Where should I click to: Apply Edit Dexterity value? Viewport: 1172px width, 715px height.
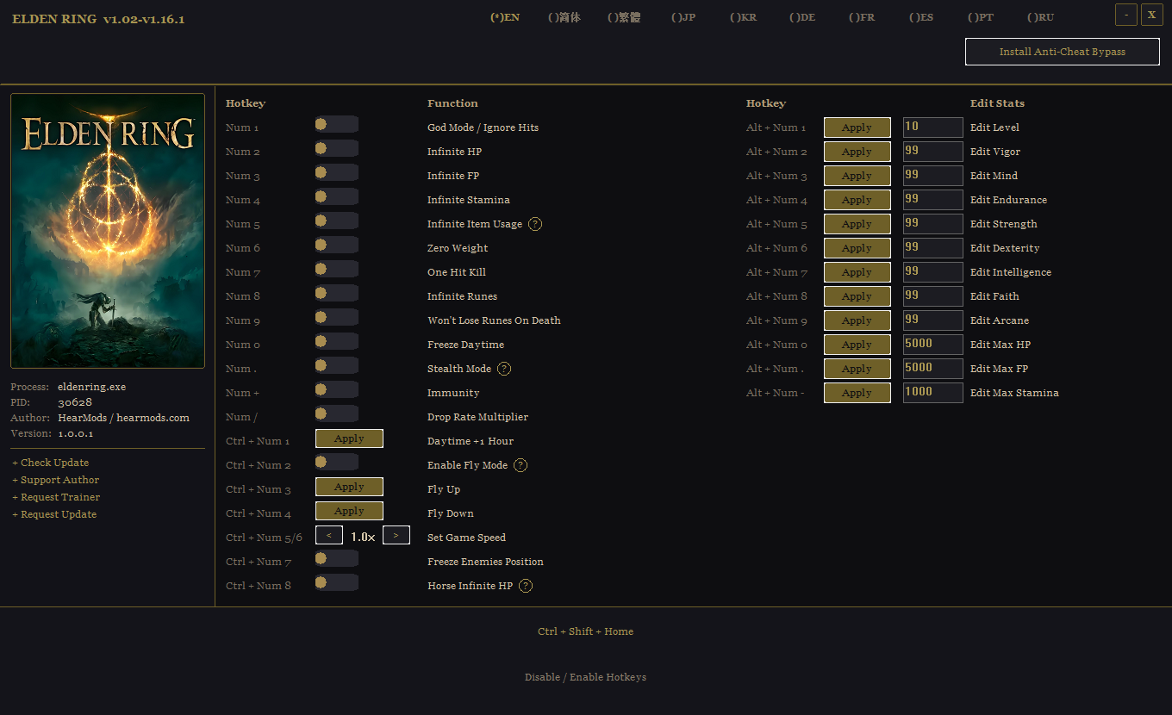tap(857, 248)
